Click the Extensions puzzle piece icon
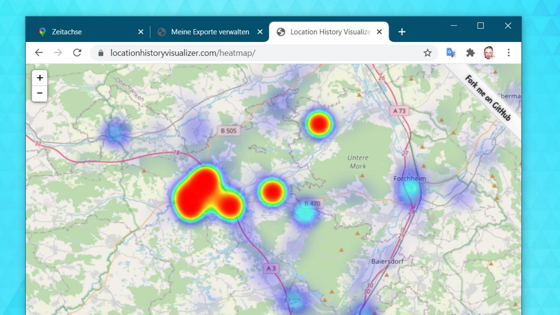 [471, 53]
